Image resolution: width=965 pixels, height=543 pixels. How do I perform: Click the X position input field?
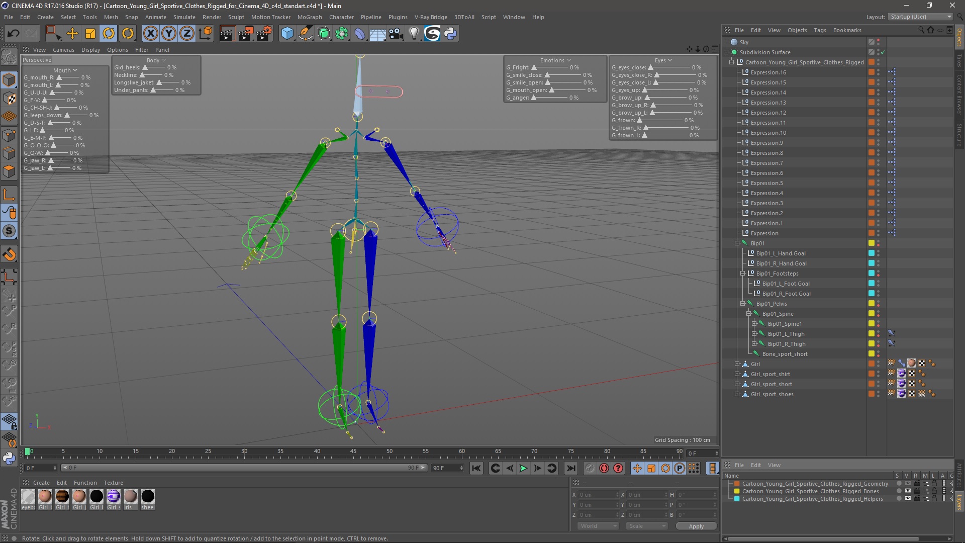[x=598, y=495]
